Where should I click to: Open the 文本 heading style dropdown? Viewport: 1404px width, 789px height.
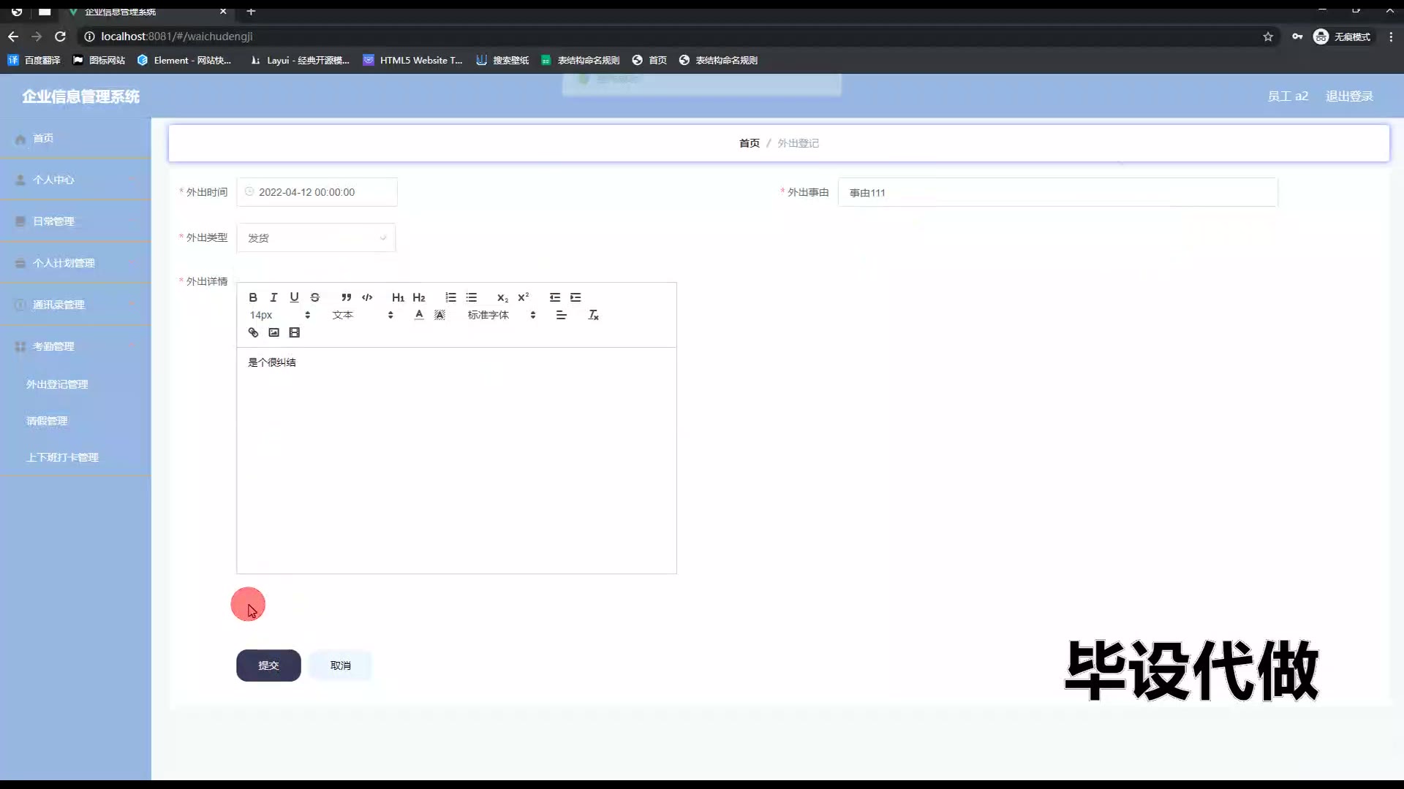click(363, 315)
